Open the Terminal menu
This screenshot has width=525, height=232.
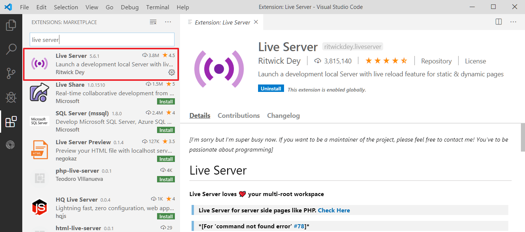157,7
